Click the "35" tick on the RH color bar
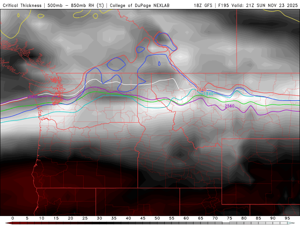The height and width of the screenshot is (225, 300). (x=114, y=218)
